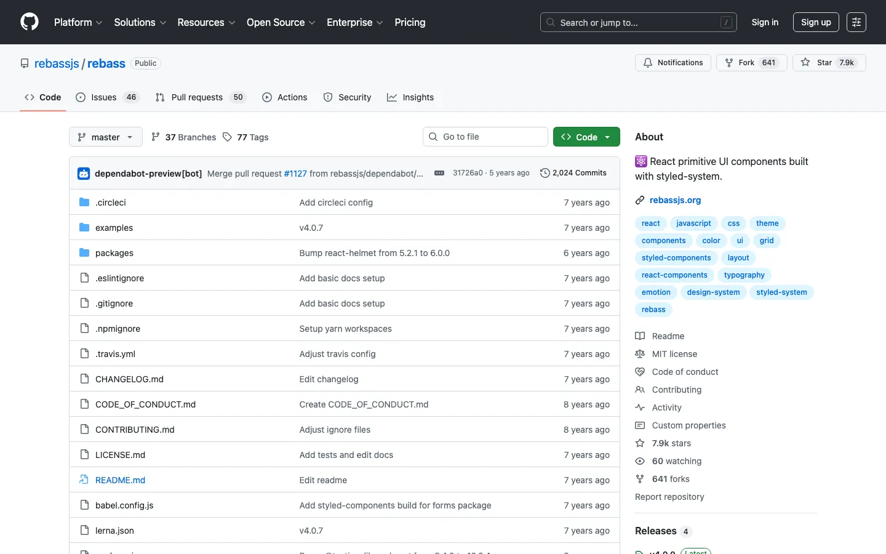The width and height of the screenshot is (886, 554).
Task: Open the CODE_OF_CONDUCT.md file
Action: [145, 404]
